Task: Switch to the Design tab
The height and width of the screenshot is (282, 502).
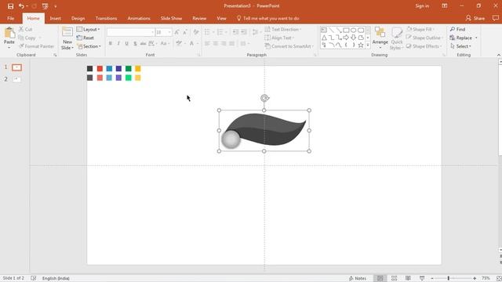Action: pos(78,19)
